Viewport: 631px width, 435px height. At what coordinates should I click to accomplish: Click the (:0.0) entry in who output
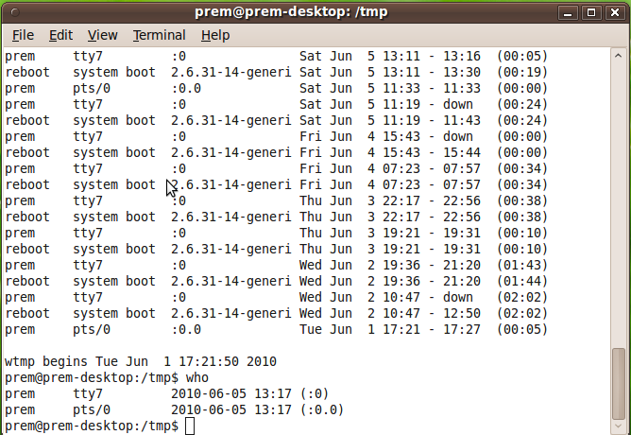321,410
